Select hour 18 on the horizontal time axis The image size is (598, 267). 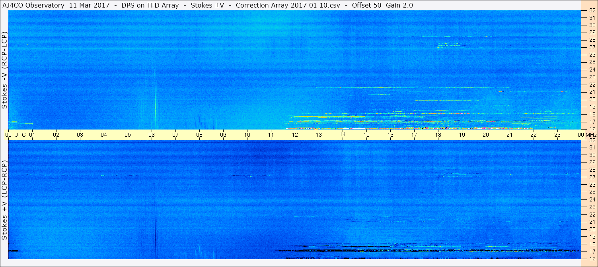point(438,135)
